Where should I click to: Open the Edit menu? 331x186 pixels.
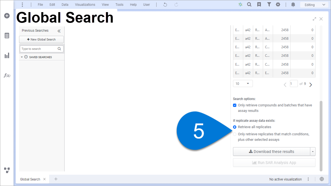(x=52, y=5)
